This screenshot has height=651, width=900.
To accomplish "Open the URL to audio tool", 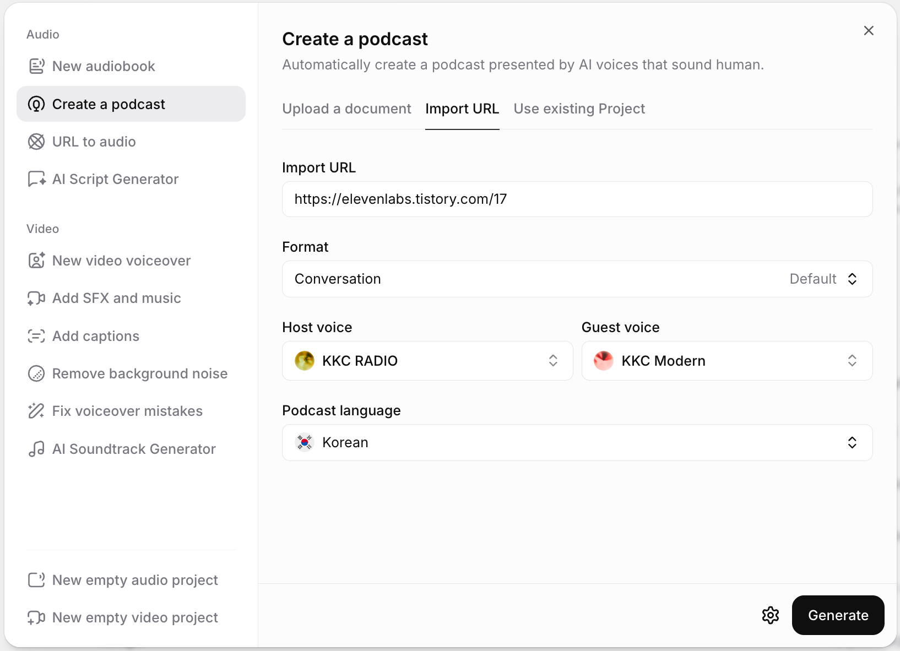I will tap(94, 142).
